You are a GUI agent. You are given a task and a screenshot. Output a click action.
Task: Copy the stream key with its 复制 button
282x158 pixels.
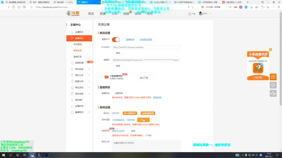click(x=118, y=66)
